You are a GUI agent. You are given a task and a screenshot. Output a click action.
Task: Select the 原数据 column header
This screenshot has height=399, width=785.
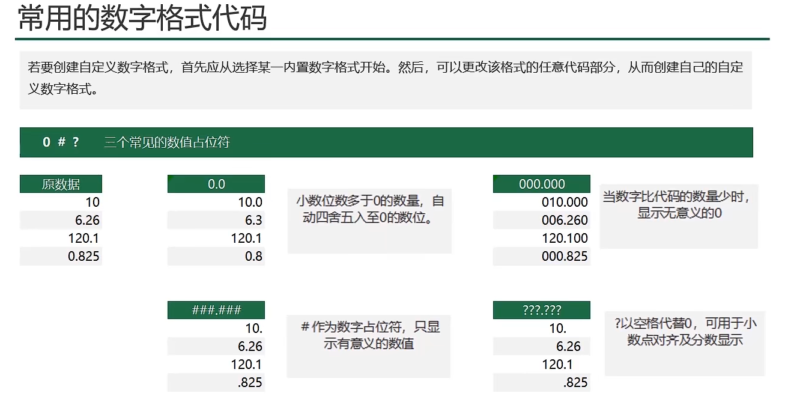click(61, 184)
